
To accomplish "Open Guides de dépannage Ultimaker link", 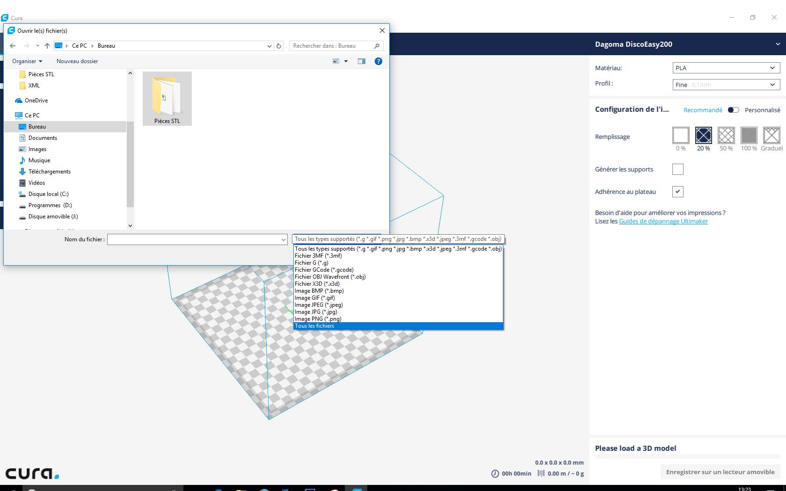I will click(663, 221).
